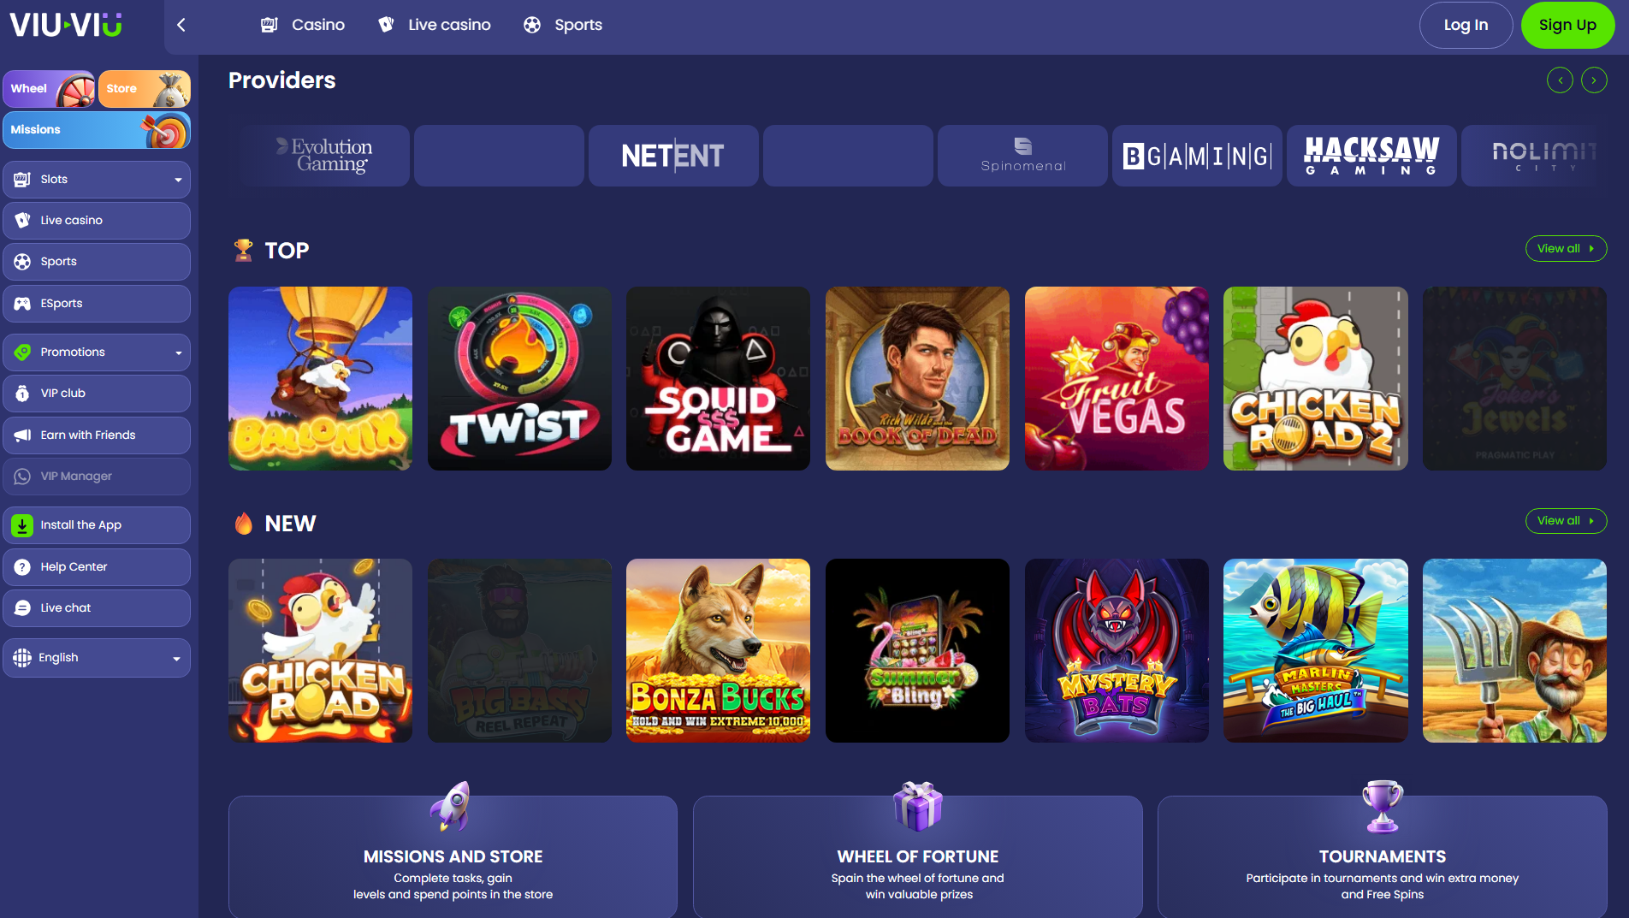Open the English language selector

pos(97,658)
